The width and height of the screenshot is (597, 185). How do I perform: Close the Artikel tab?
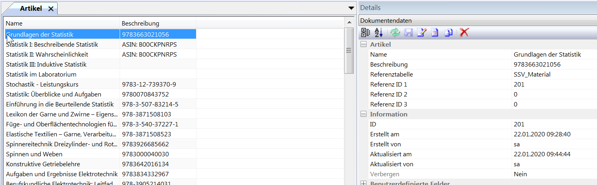51,9
